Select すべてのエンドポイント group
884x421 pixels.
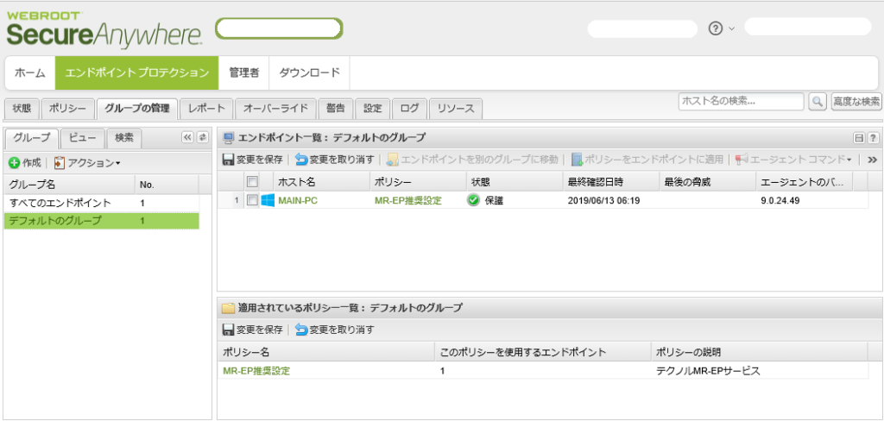(60, 203)
